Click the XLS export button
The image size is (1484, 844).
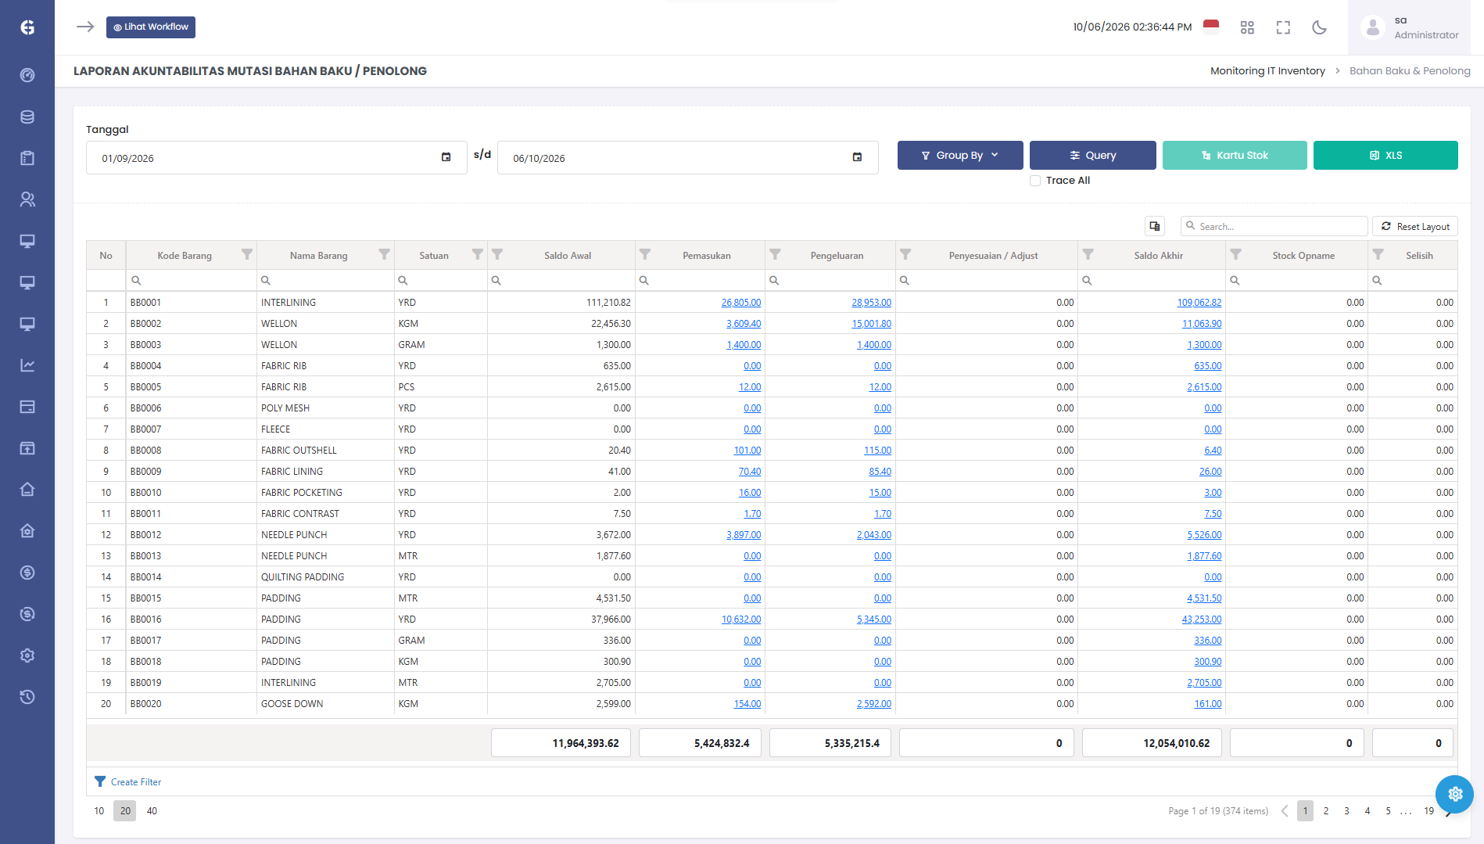[x=1385, y=155]
